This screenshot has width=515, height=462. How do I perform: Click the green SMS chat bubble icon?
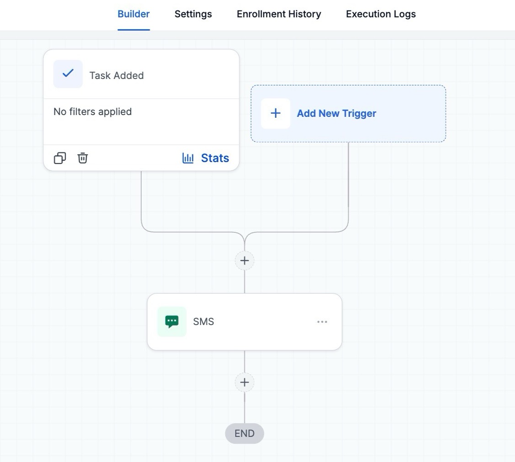click(172, 322)
